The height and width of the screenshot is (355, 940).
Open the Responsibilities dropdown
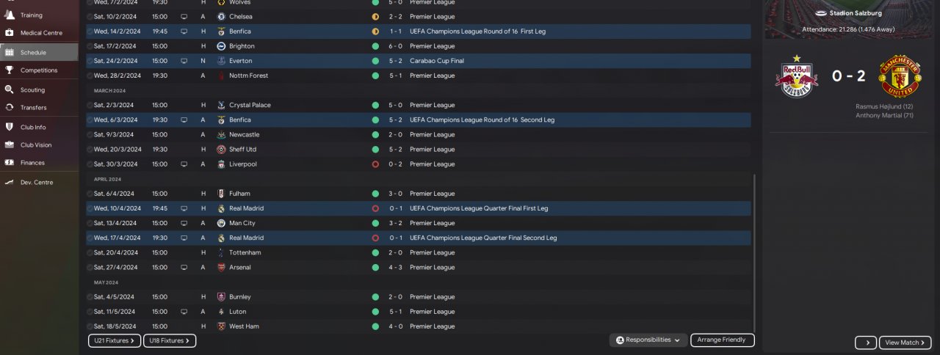pyautogui.click(x=648, y=340)
